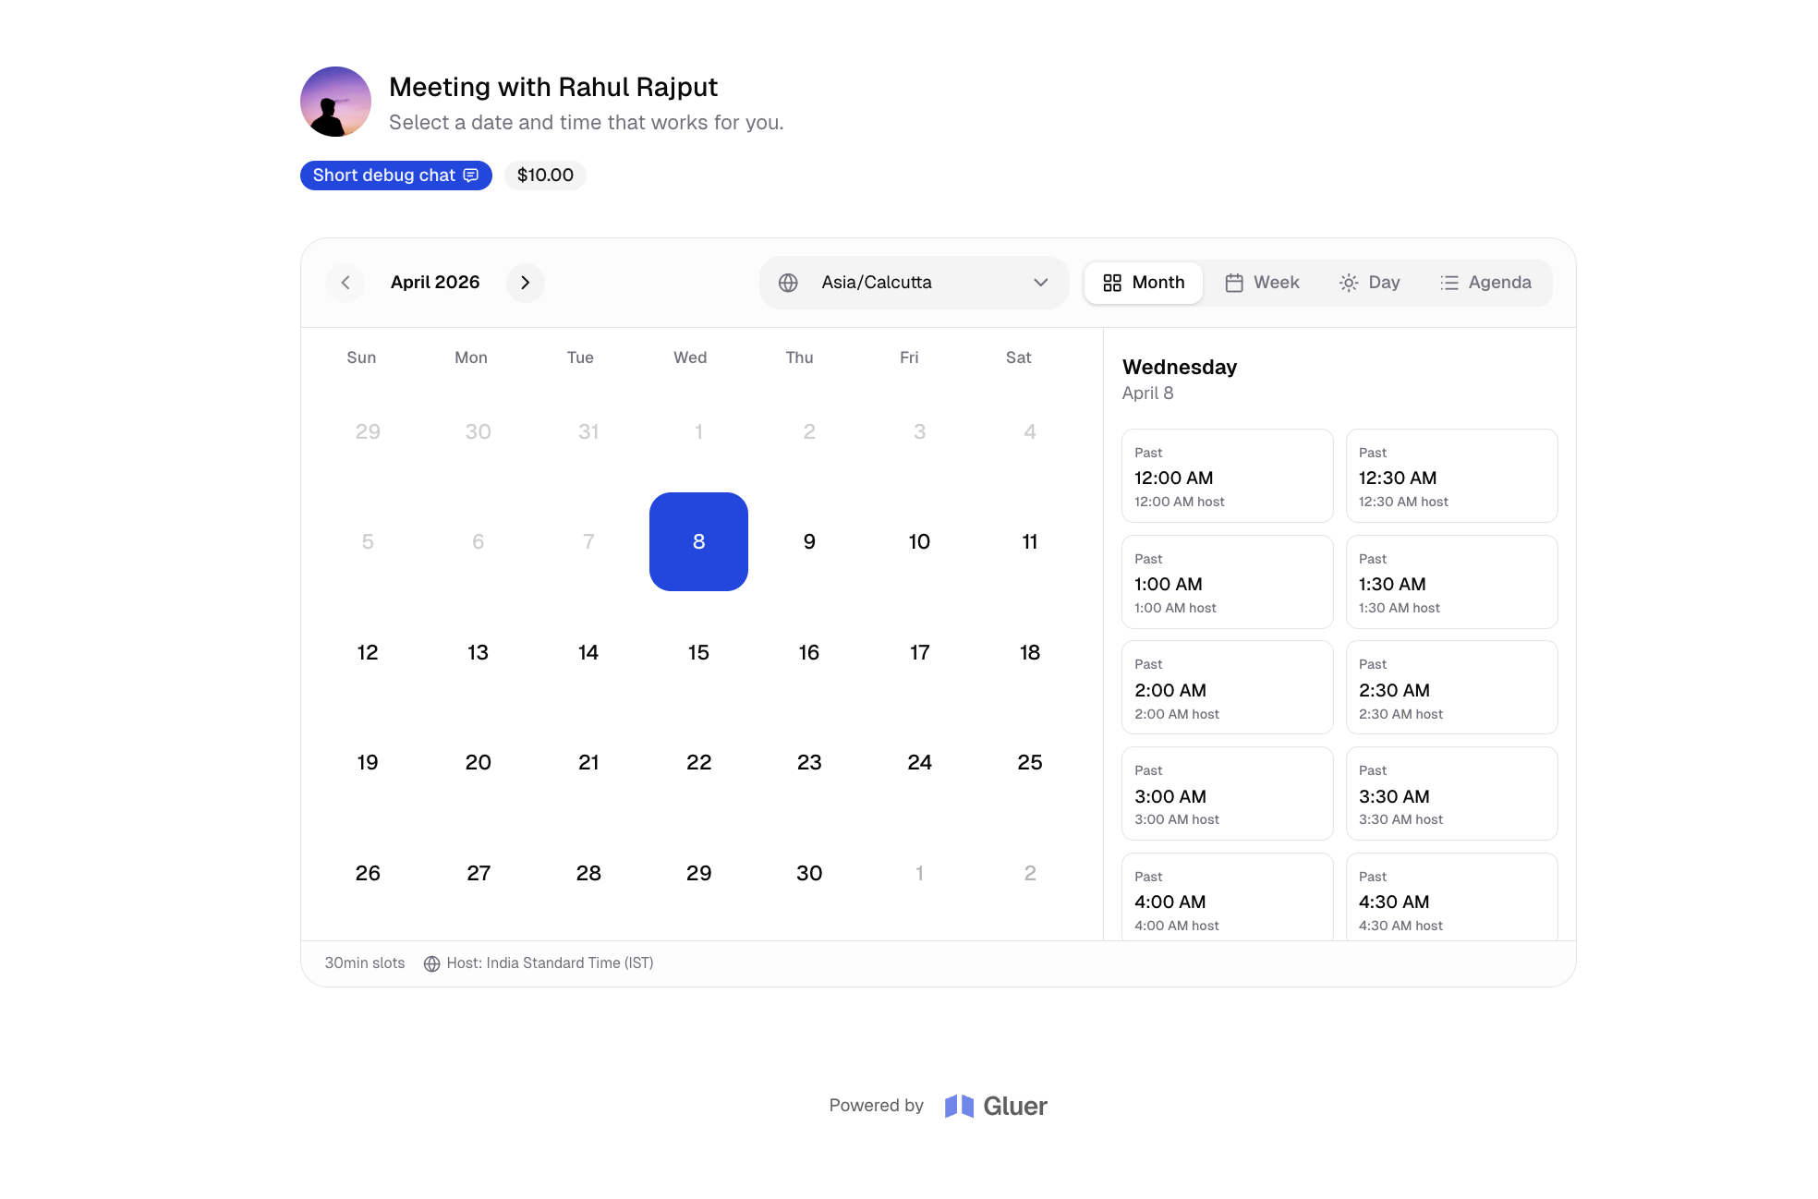Choose the 12:00 AM time slot
1818x1199 pixels.
tap(1227, 477)
